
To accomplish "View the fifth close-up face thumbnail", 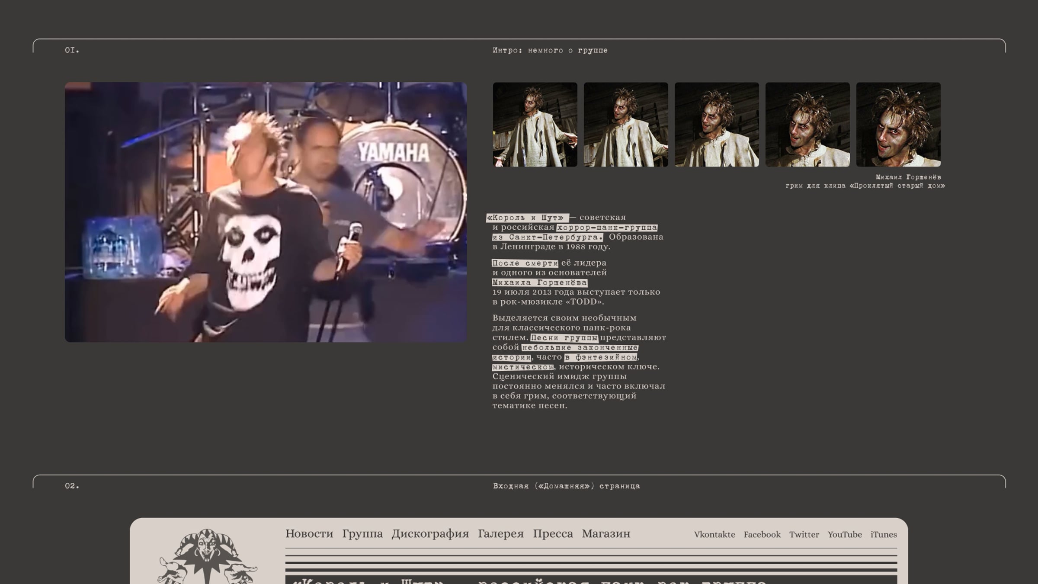I will click(898, 125).
